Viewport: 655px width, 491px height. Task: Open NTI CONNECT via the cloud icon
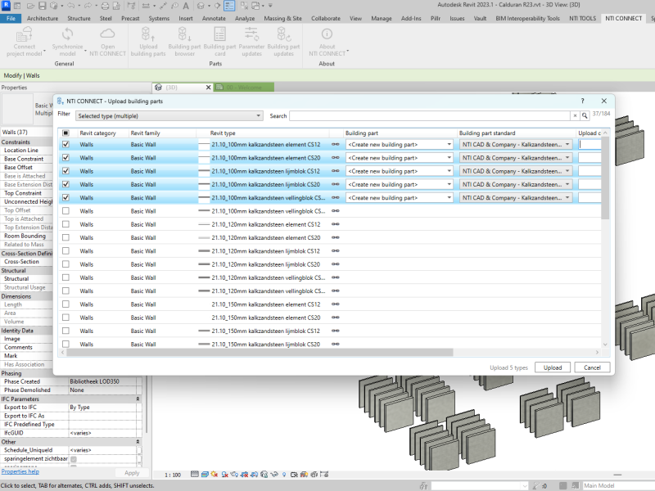click(107, 42)
